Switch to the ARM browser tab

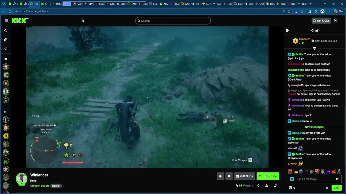[x=164, y=4]
